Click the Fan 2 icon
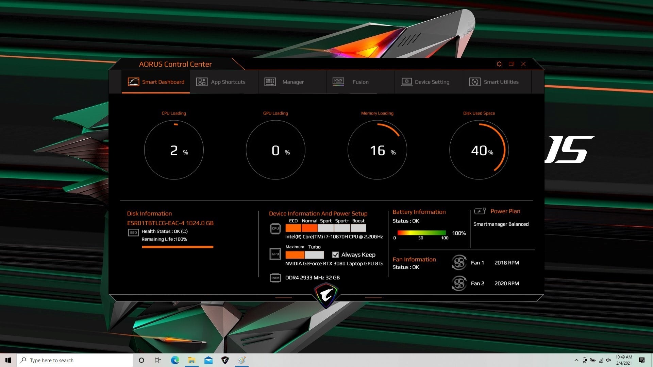653x367 pixels. pyautogui.click(x=459, y=283)
